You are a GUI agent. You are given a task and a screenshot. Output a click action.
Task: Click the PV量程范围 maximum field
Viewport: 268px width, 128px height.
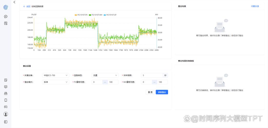pyautogui.click(x=113, y=82)
